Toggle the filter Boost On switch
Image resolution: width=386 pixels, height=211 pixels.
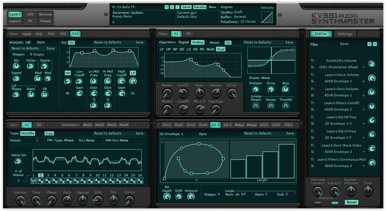coord(228,42)
